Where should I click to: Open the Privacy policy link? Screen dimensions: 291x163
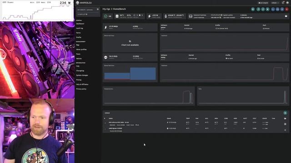(x=81, y=89)
